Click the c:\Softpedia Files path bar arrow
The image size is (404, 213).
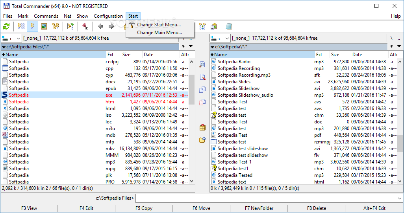click(4, 47)
